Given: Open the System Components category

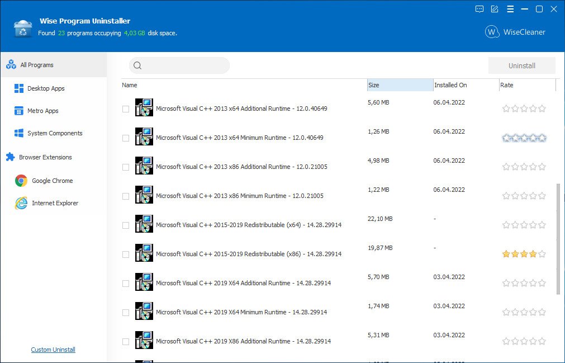Looking at the screenshot, I should click(x=54, y=133).
